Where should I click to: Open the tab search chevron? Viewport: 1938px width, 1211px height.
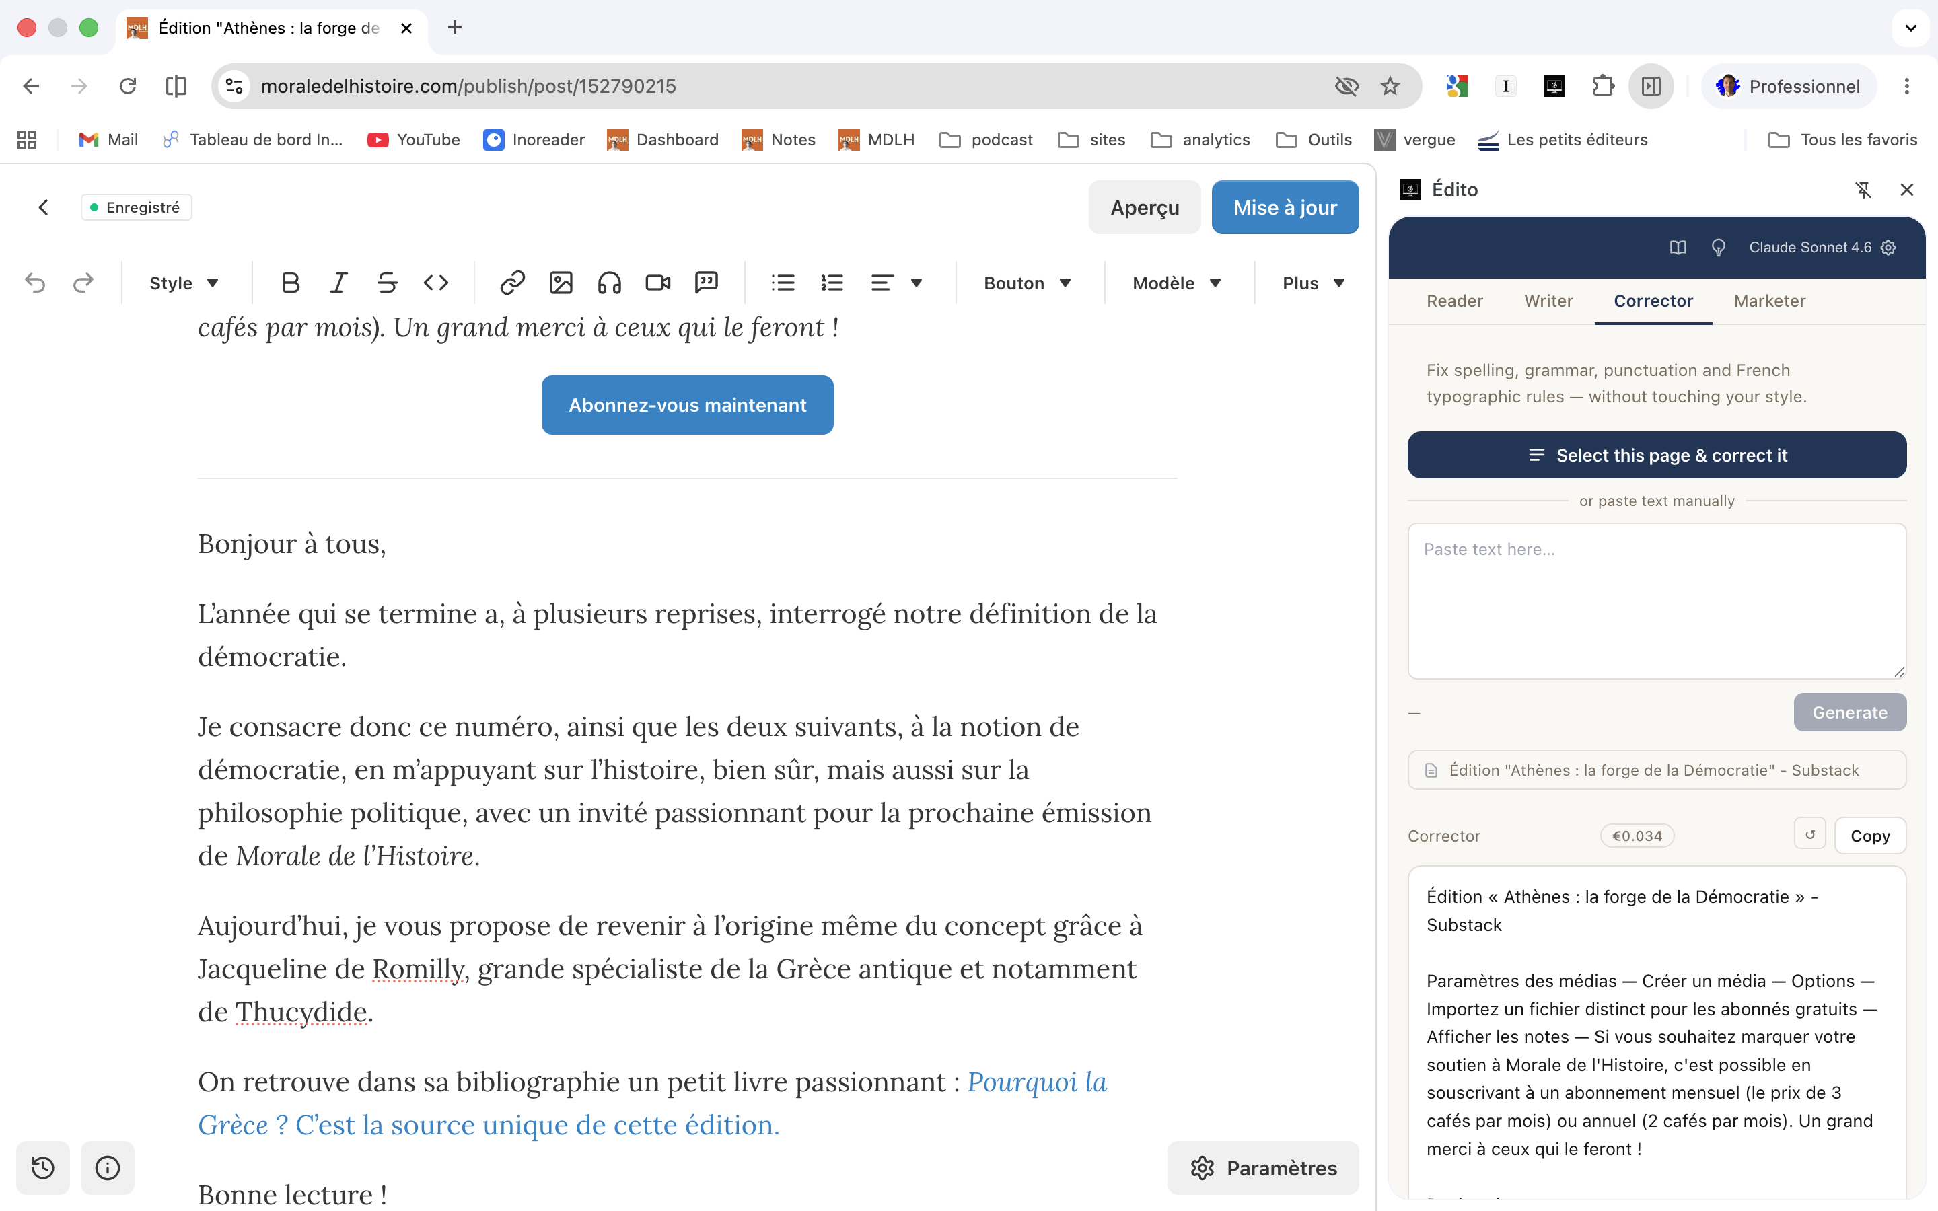pyautogui.click(x=1911, y=27)
